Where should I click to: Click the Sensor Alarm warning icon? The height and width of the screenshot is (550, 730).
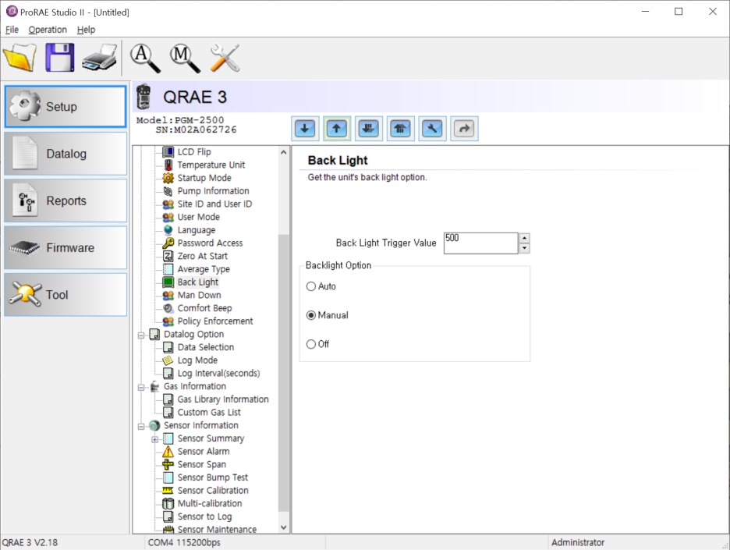(168, 451)
